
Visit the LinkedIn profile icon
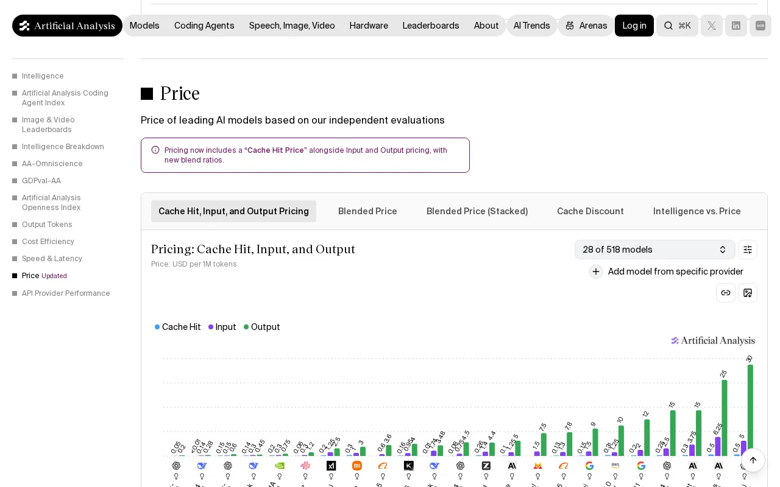736,26
